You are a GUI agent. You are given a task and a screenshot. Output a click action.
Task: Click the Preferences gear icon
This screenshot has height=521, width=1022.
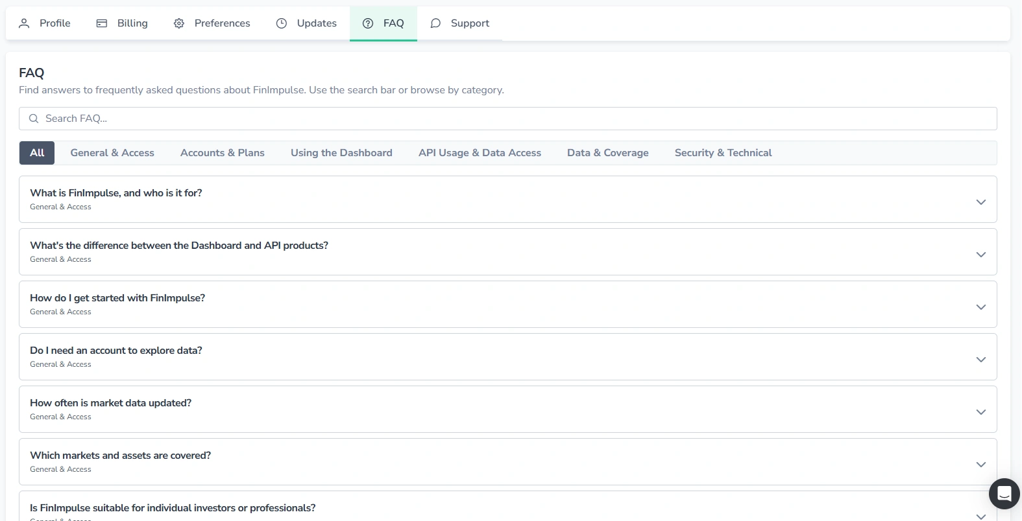click(179, 23)
